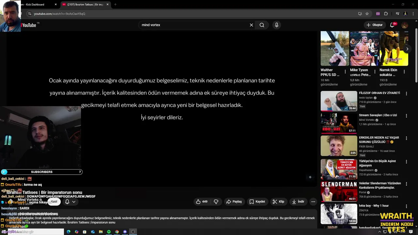The width and height of the screenshot is (418, 235).
Task: Open Outlook from taskbar
Action: 93,232
